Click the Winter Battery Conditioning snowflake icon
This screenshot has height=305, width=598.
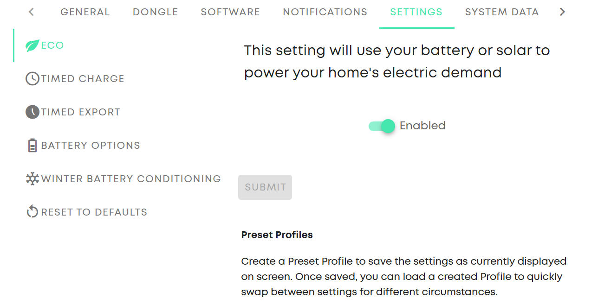32,179
